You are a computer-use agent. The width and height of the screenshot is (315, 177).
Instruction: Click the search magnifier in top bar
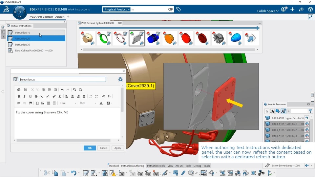170,10
